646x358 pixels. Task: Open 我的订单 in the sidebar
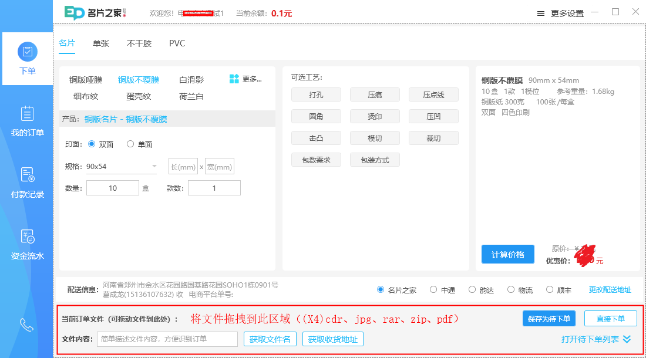click(28, 121)
